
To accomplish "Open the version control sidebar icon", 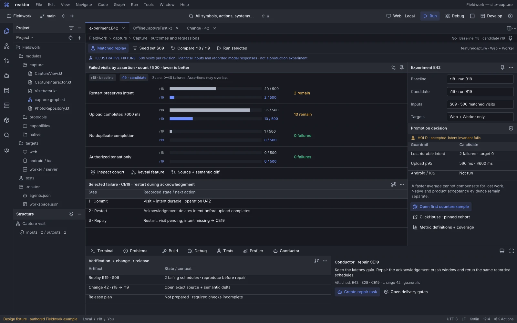I will click(x=6, y=61).
